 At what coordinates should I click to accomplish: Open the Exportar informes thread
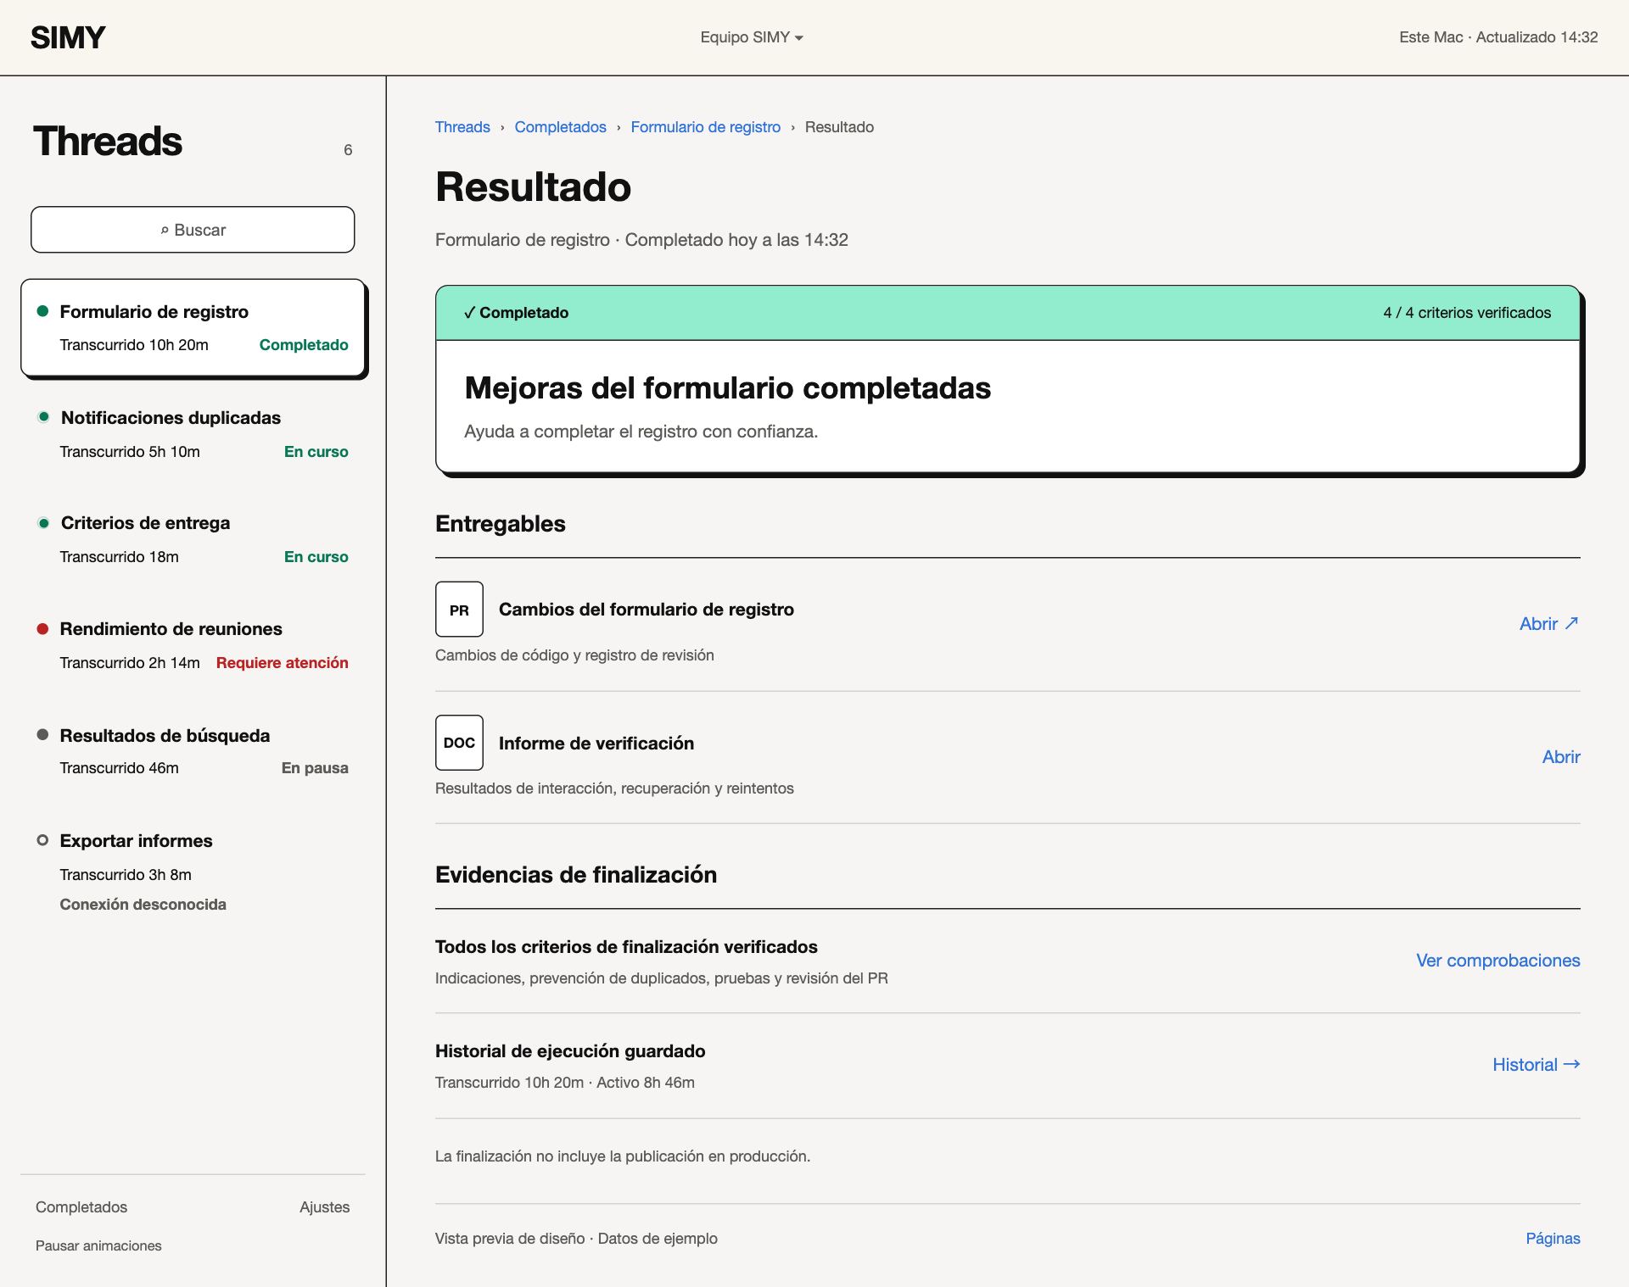pyautogui.click(x=193, y=872)
